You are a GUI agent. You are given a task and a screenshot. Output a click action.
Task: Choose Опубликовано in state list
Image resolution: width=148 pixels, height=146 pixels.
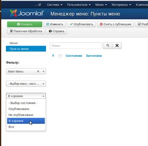tap(26, 109)
